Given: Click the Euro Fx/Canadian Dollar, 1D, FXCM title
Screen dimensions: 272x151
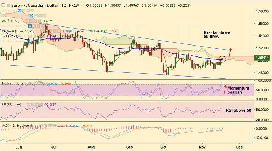Looking at the screenshot, I should pos(45,5).
